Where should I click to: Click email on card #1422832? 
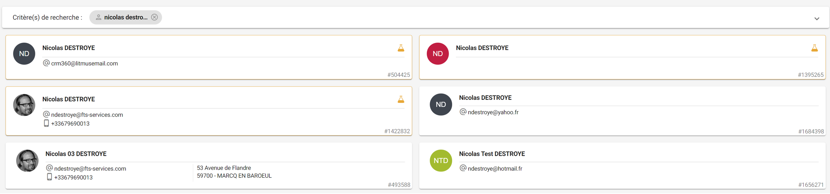click(x=87, y=115)
